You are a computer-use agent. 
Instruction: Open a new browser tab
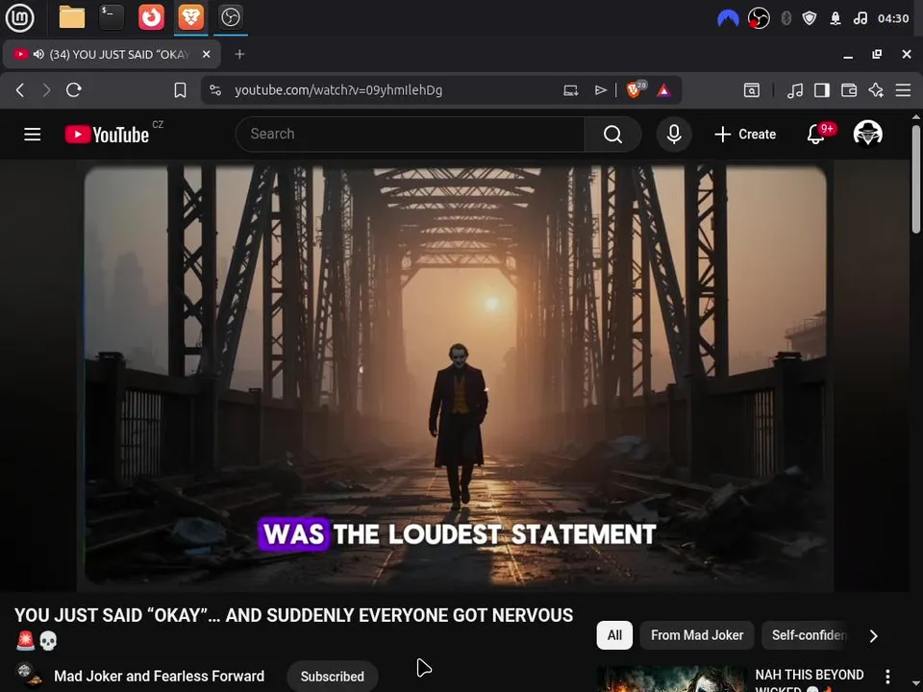[239, 54]
